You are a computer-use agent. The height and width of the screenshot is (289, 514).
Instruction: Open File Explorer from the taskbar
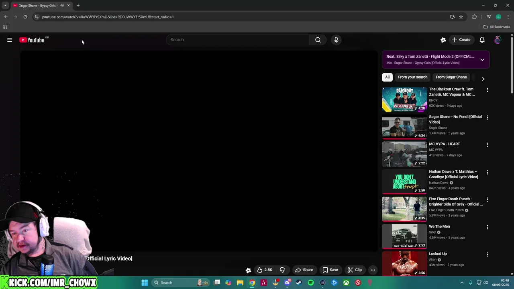(x=240, y=283)
